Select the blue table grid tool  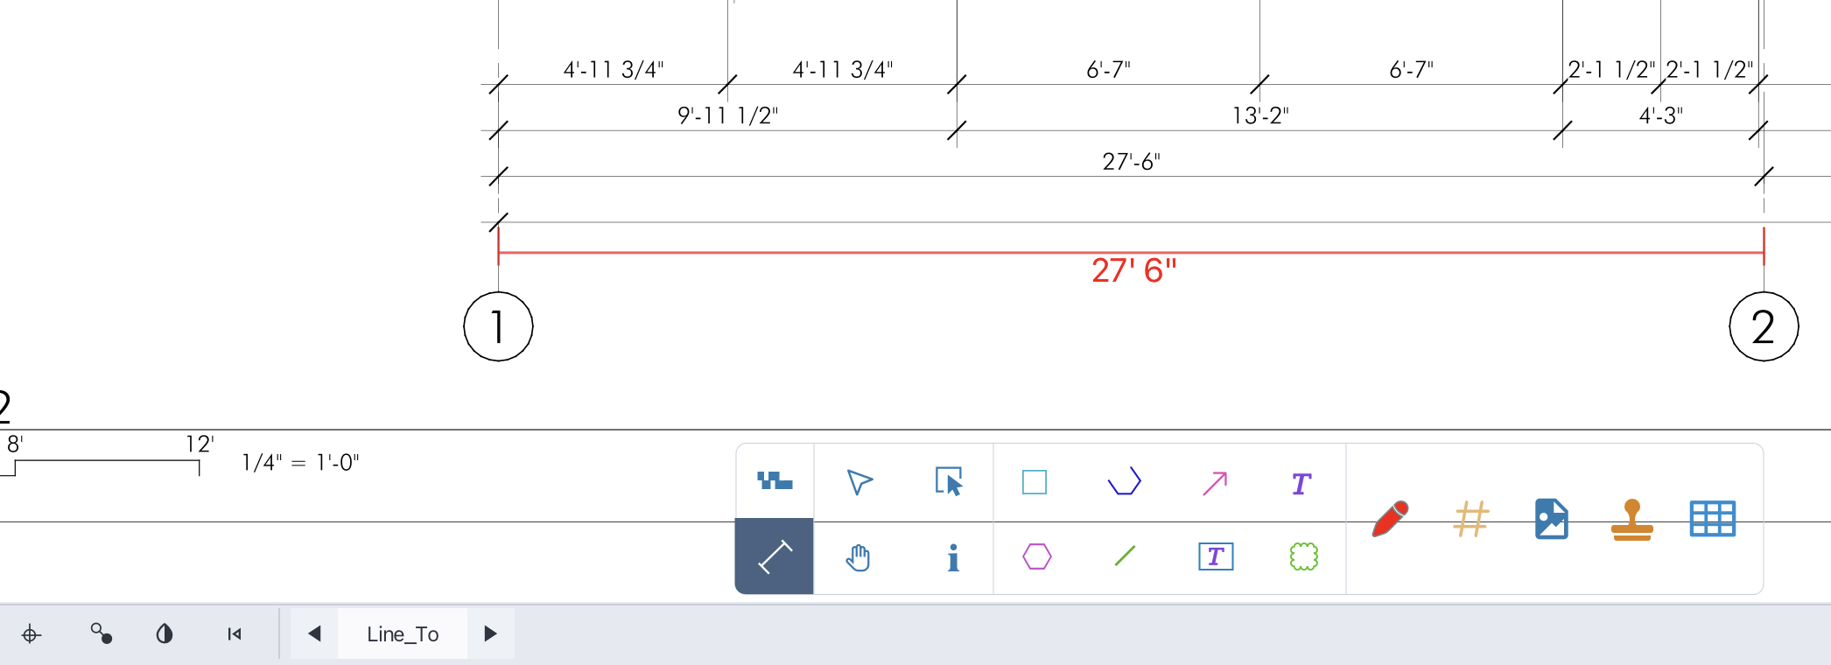point(1713,519)
